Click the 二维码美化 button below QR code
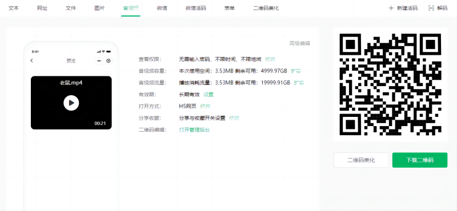The height and width of the screenshot is (211, 457). pyautogui.click(x=361, y=160)
